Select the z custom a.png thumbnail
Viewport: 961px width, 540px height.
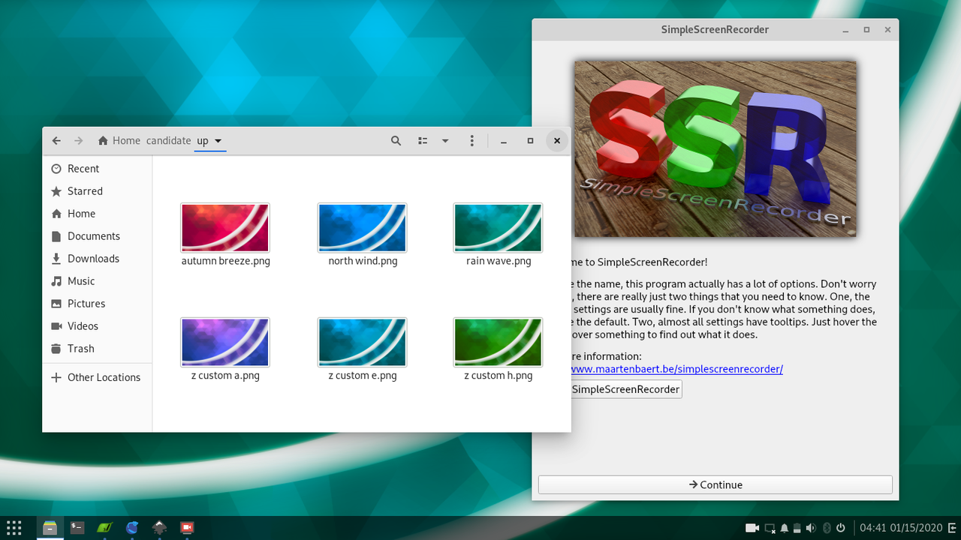click(x=225, y=342)
